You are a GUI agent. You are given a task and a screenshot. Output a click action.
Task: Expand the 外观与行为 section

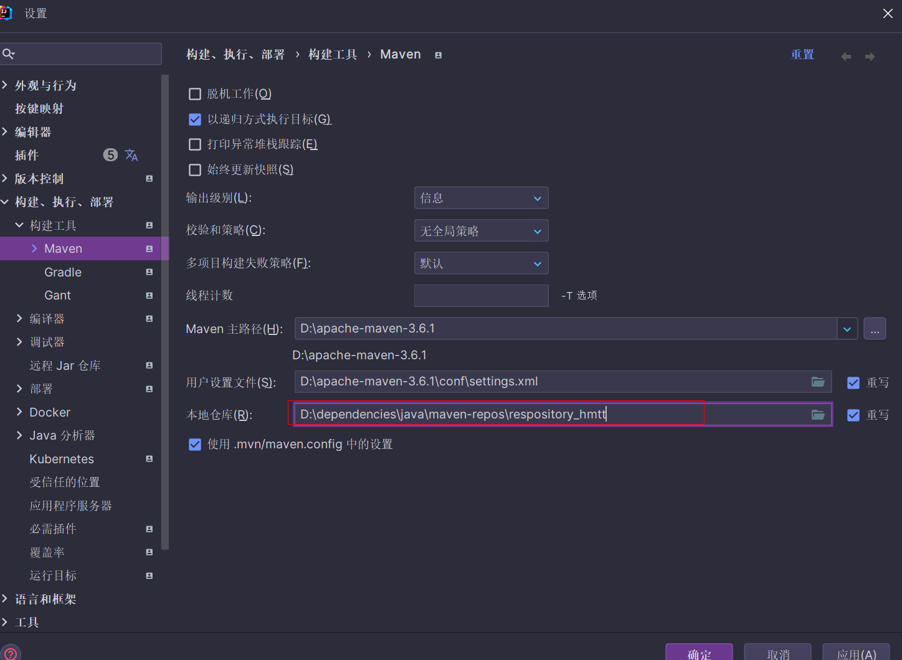point(5,85)
